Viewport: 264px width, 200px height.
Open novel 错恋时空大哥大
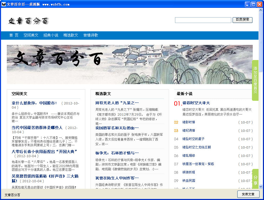196,103
